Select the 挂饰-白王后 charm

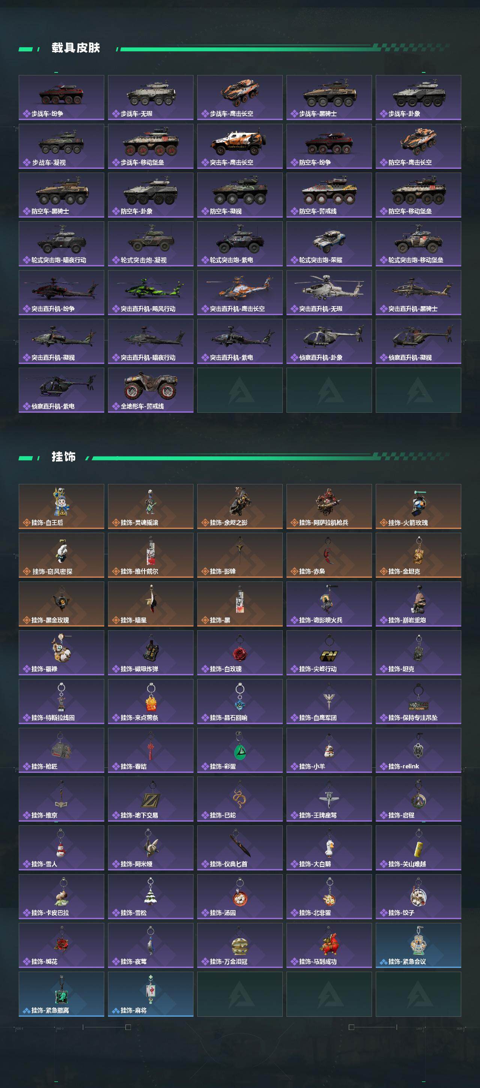click(61, 506)
